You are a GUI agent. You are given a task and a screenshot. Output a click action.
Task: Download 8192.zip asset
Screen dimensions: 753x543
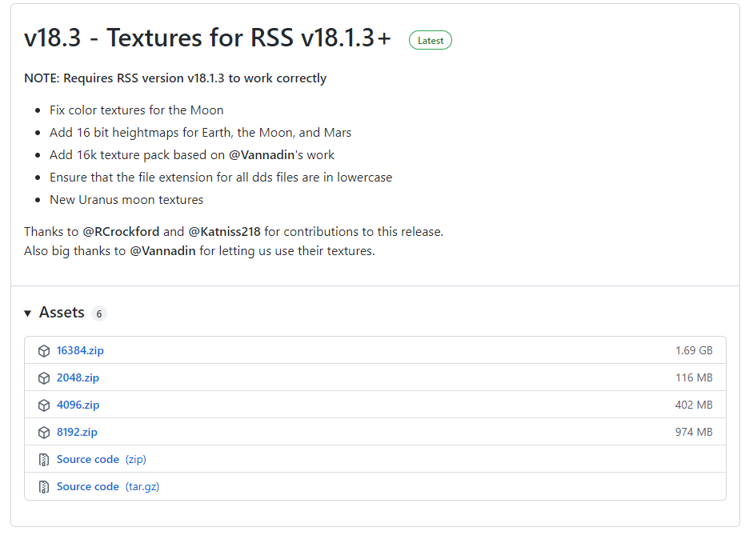coord(77,433)
